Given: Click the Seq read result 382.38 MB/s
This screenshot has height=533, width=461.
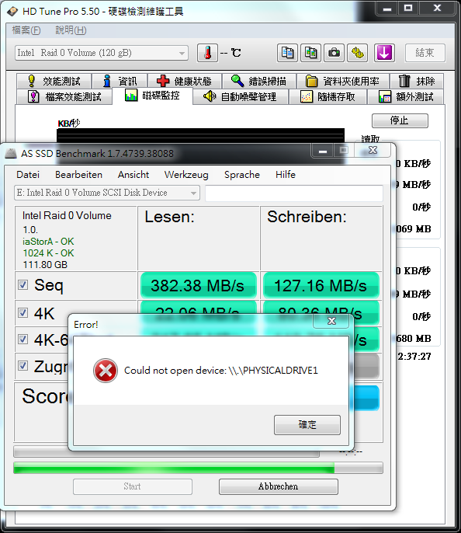Looking at the screenshot, I should point(198,286).
